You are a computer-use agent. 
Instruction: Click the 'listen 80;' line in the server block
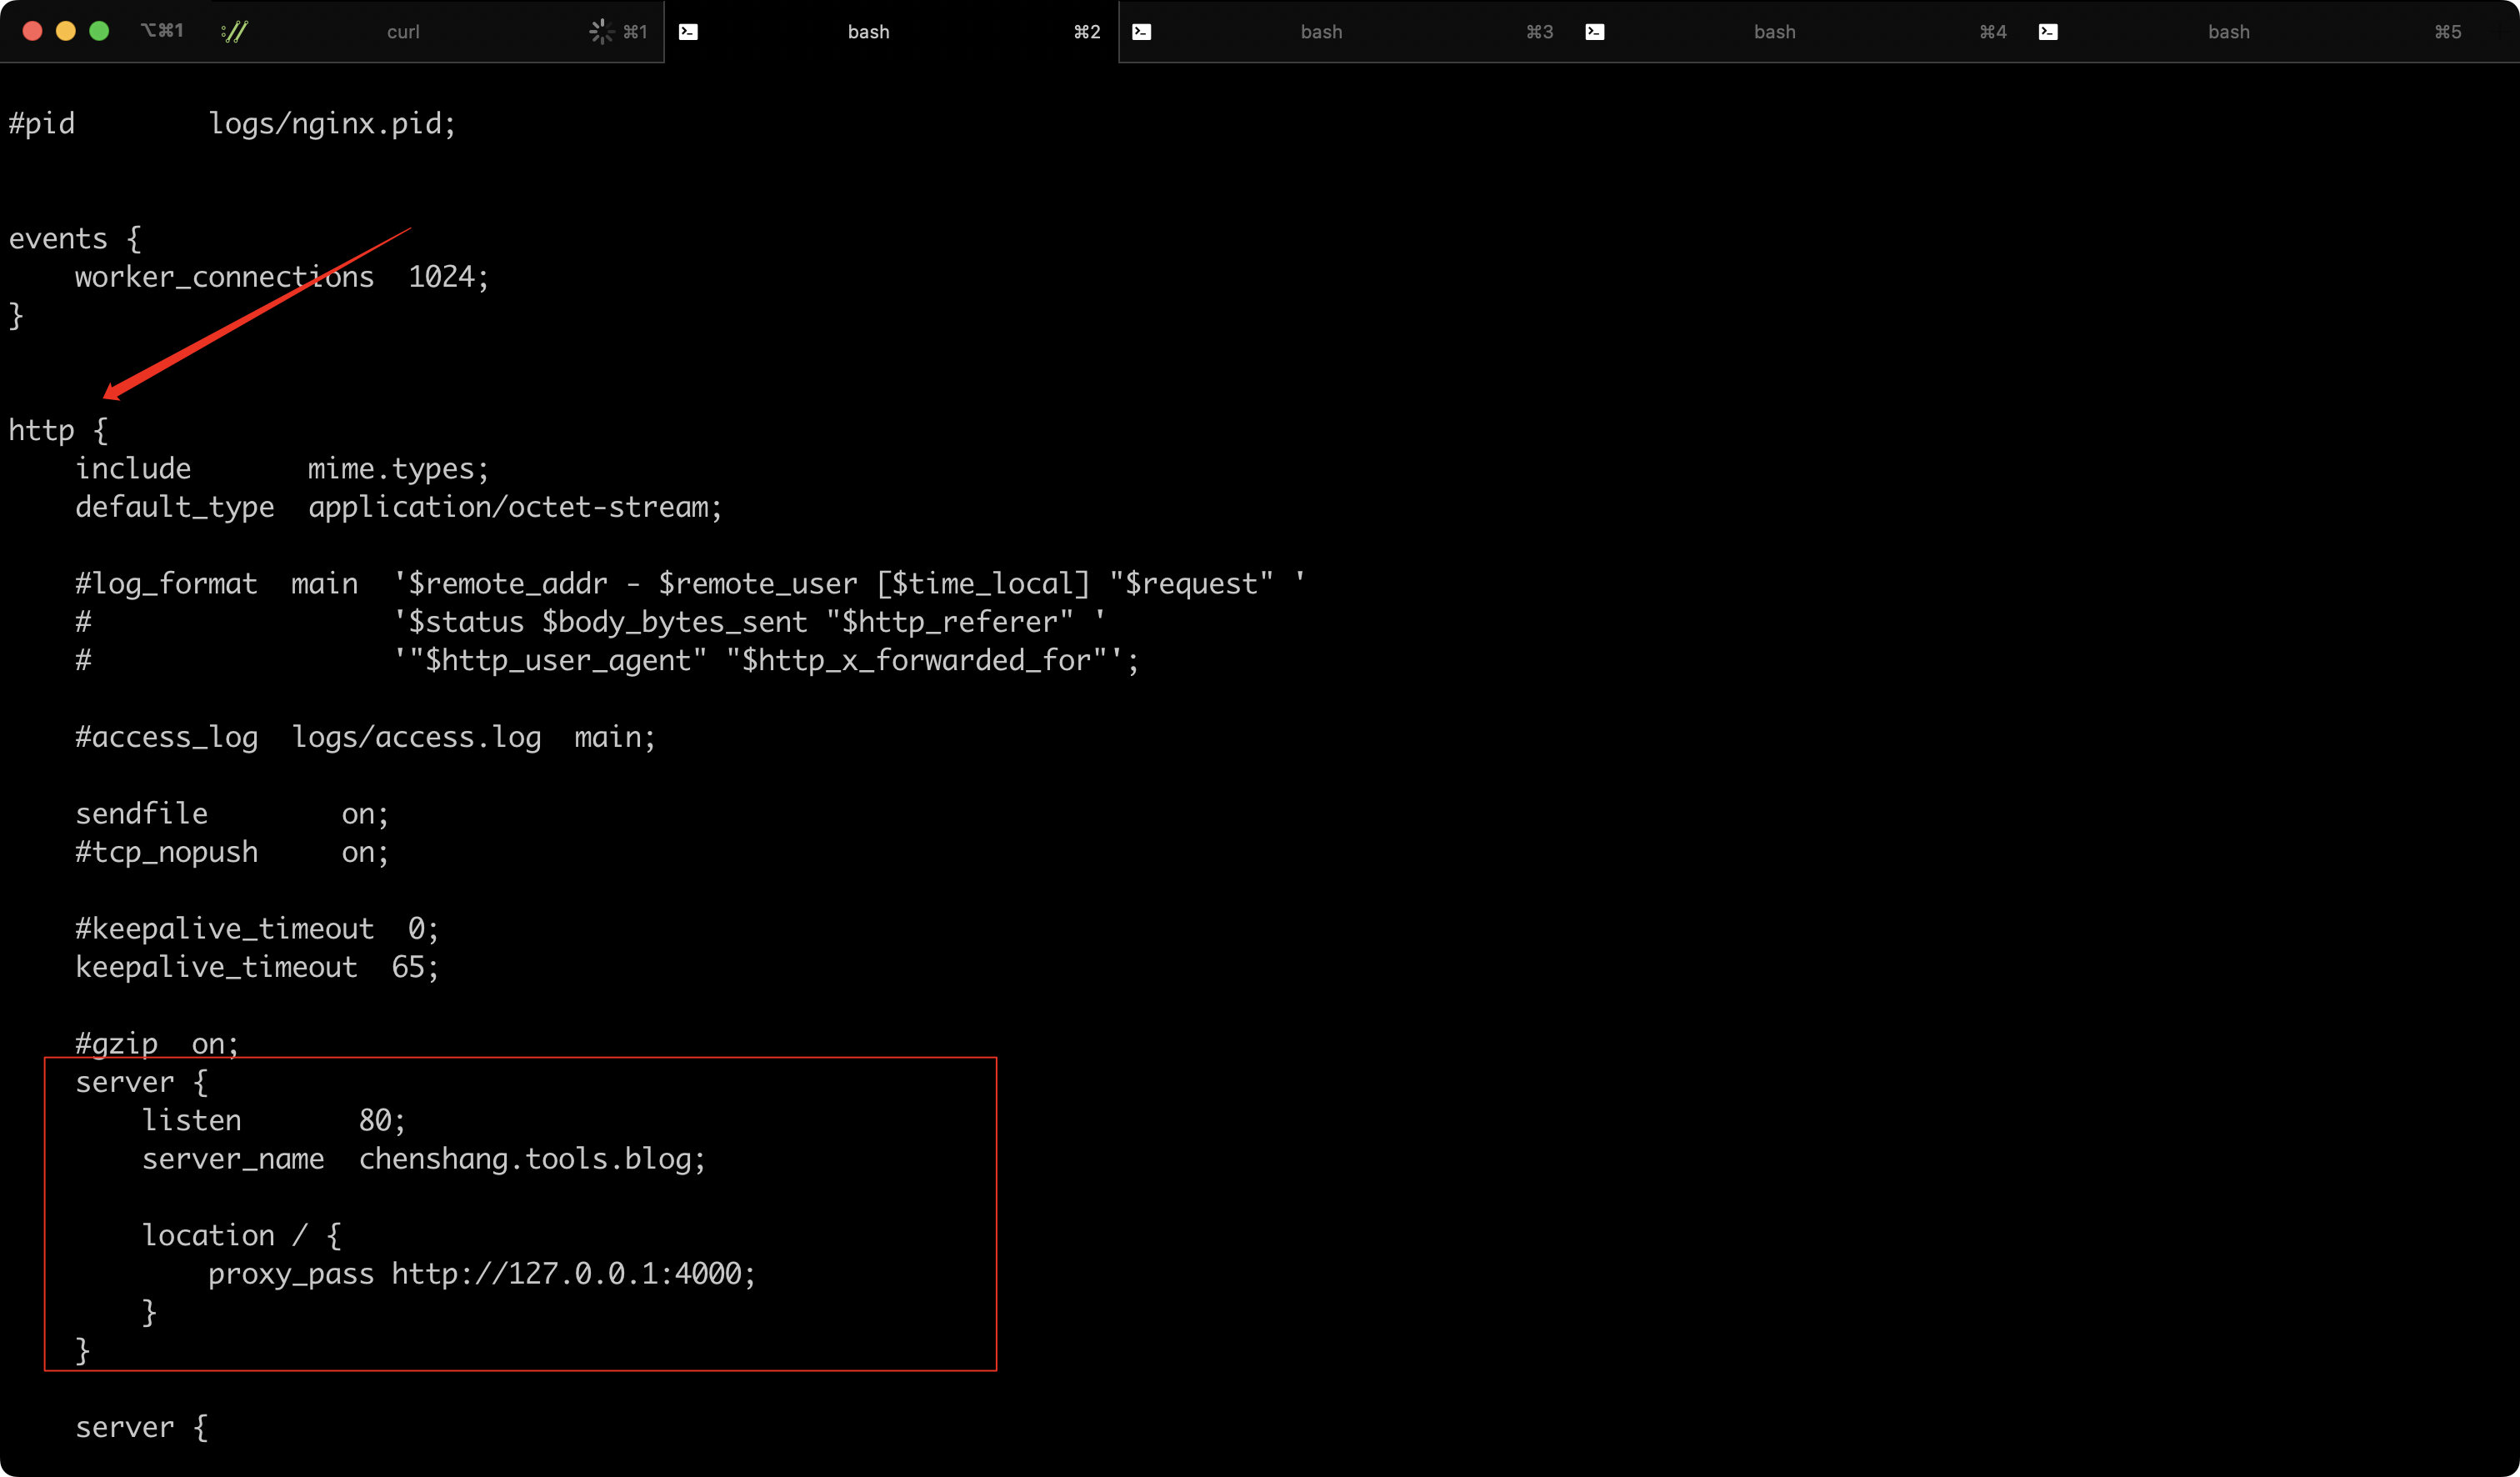[x=273, y=1121]
